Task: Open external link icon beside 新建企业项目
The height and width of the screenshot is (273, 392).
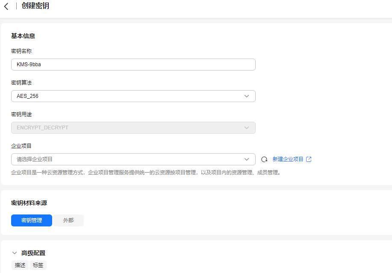Action: tap(309, 159)
